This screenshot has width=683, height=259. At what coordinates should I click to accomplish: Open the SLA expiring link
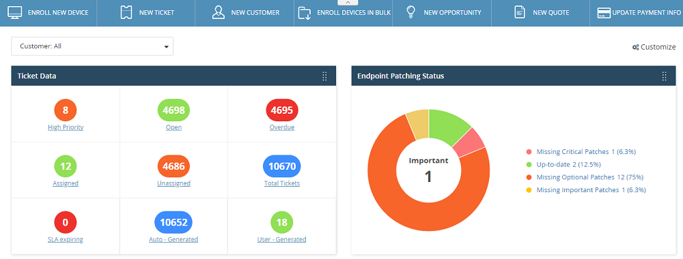66,239
